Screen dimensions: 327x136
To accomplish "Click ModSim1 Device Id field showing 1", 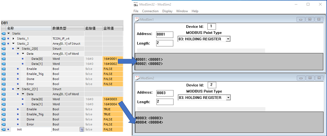I will coord(211,26).
